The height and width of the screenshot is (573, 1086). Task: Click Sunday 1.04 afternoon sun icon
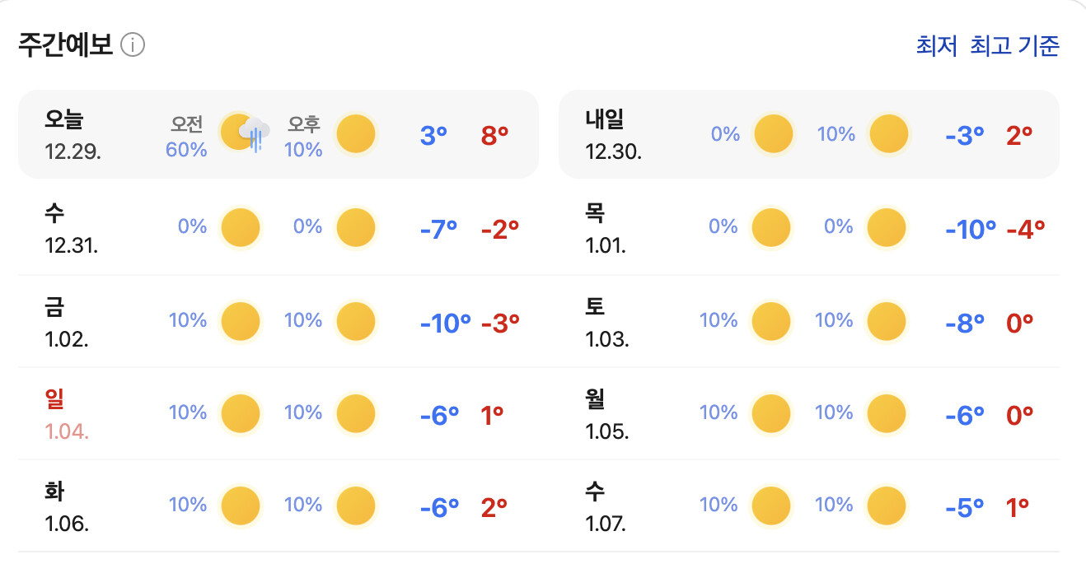point(356,413)
